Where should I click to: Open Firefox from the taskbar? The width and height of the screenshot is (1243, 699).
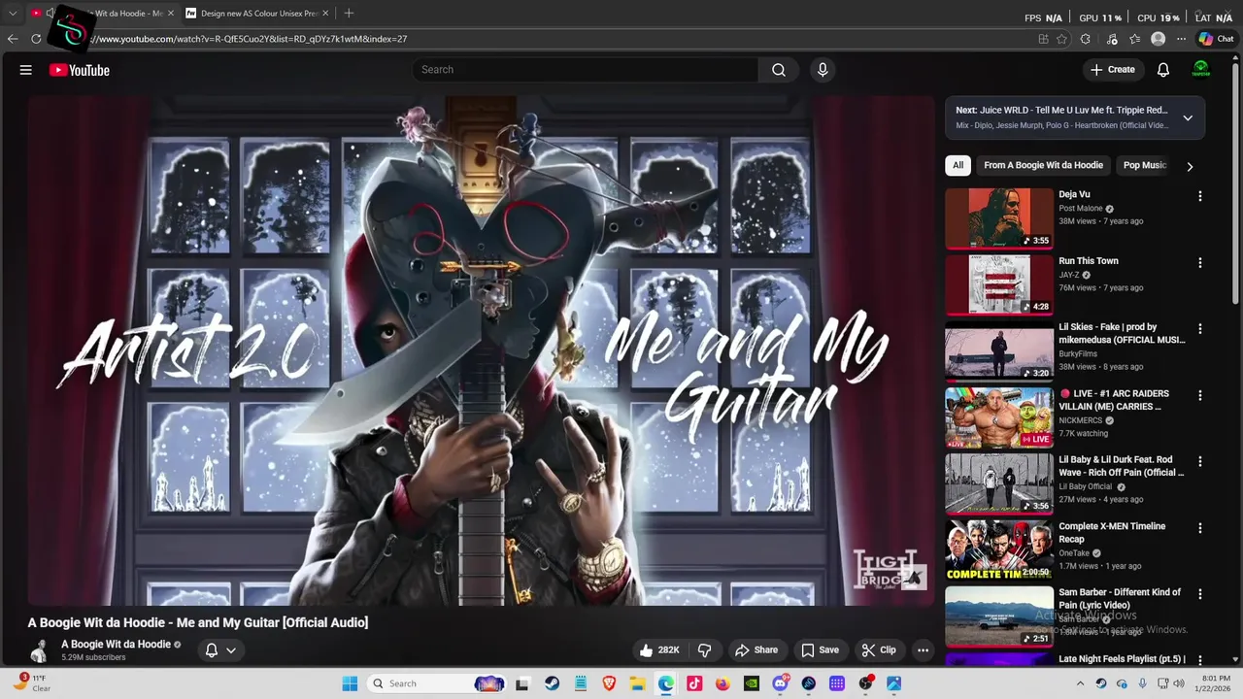click(x=722, y=683)
